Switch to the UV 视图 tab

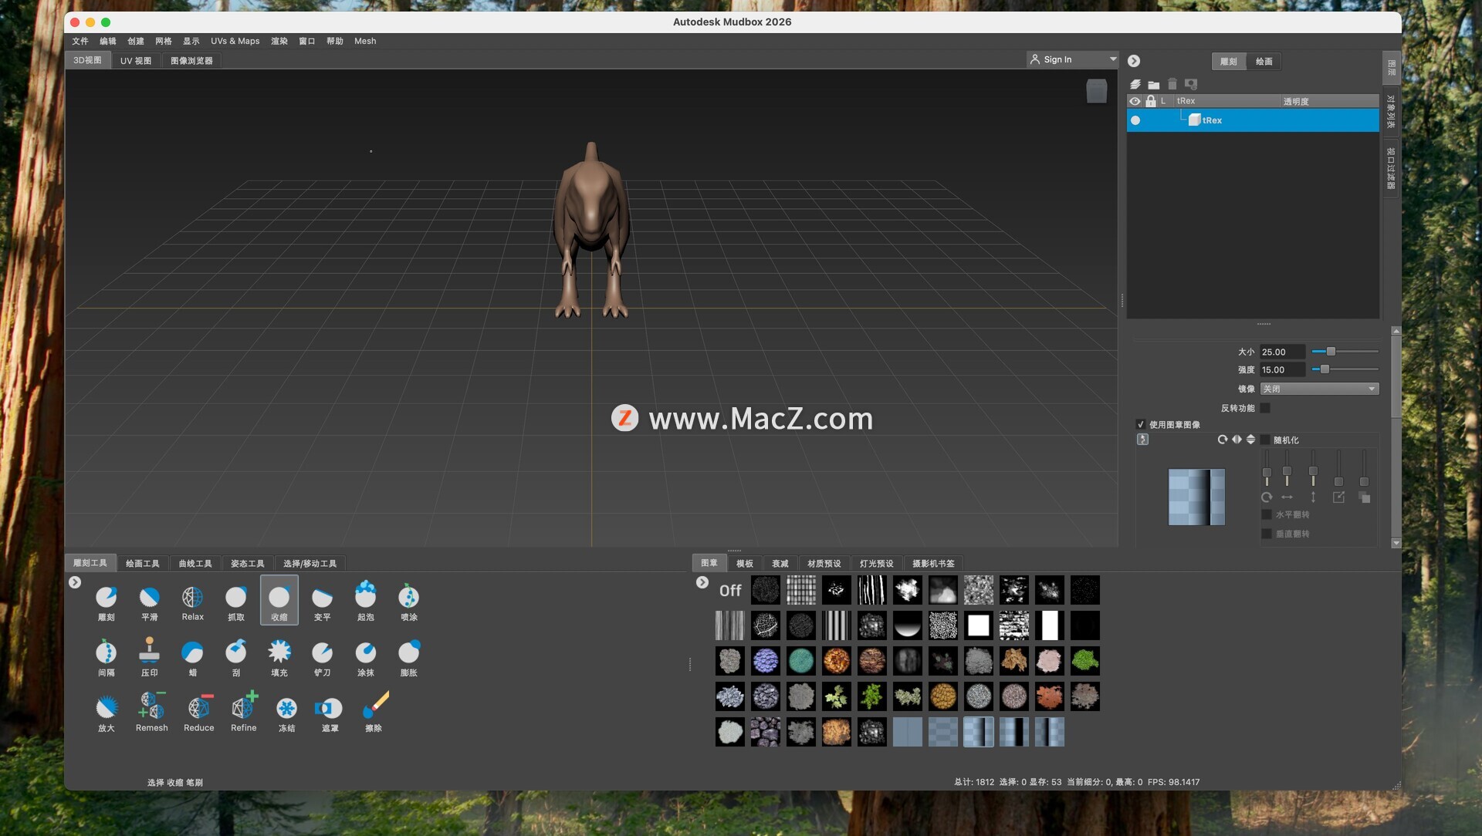coord(136,60)
